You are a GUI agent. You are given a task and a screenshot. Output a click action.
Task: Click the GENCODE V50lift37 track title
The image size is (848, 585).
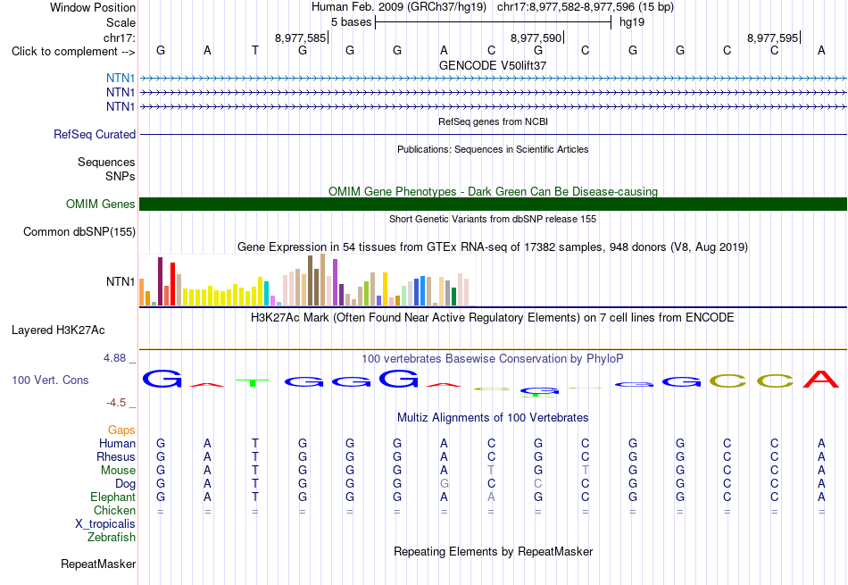click(493, 65)
